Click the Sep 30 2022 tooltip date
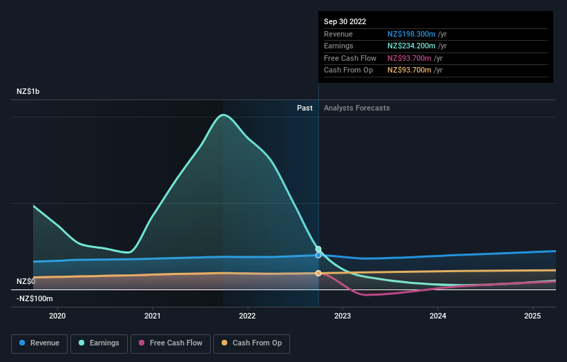Screen dimensions: 567x362 tap(345, 21)
